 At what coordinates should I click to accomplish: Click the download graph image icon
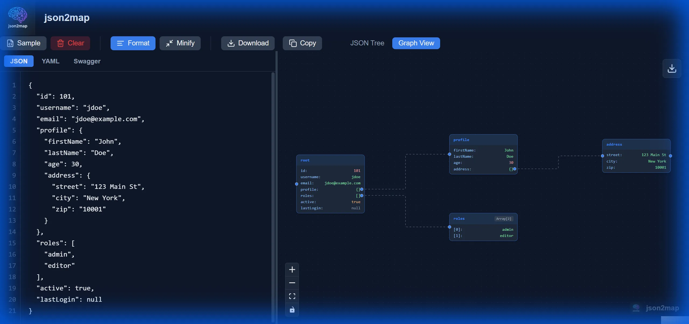click(x=672, y=69)
